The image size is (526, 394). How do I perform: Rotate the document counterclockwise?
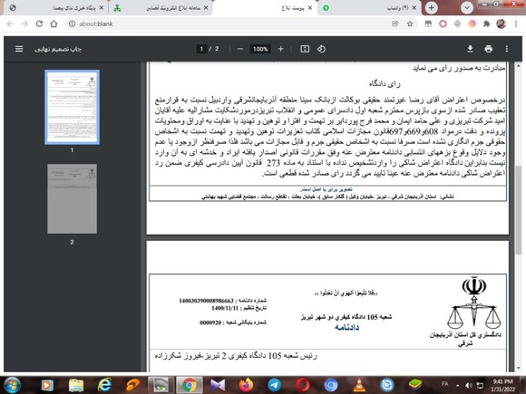point(321,49)
